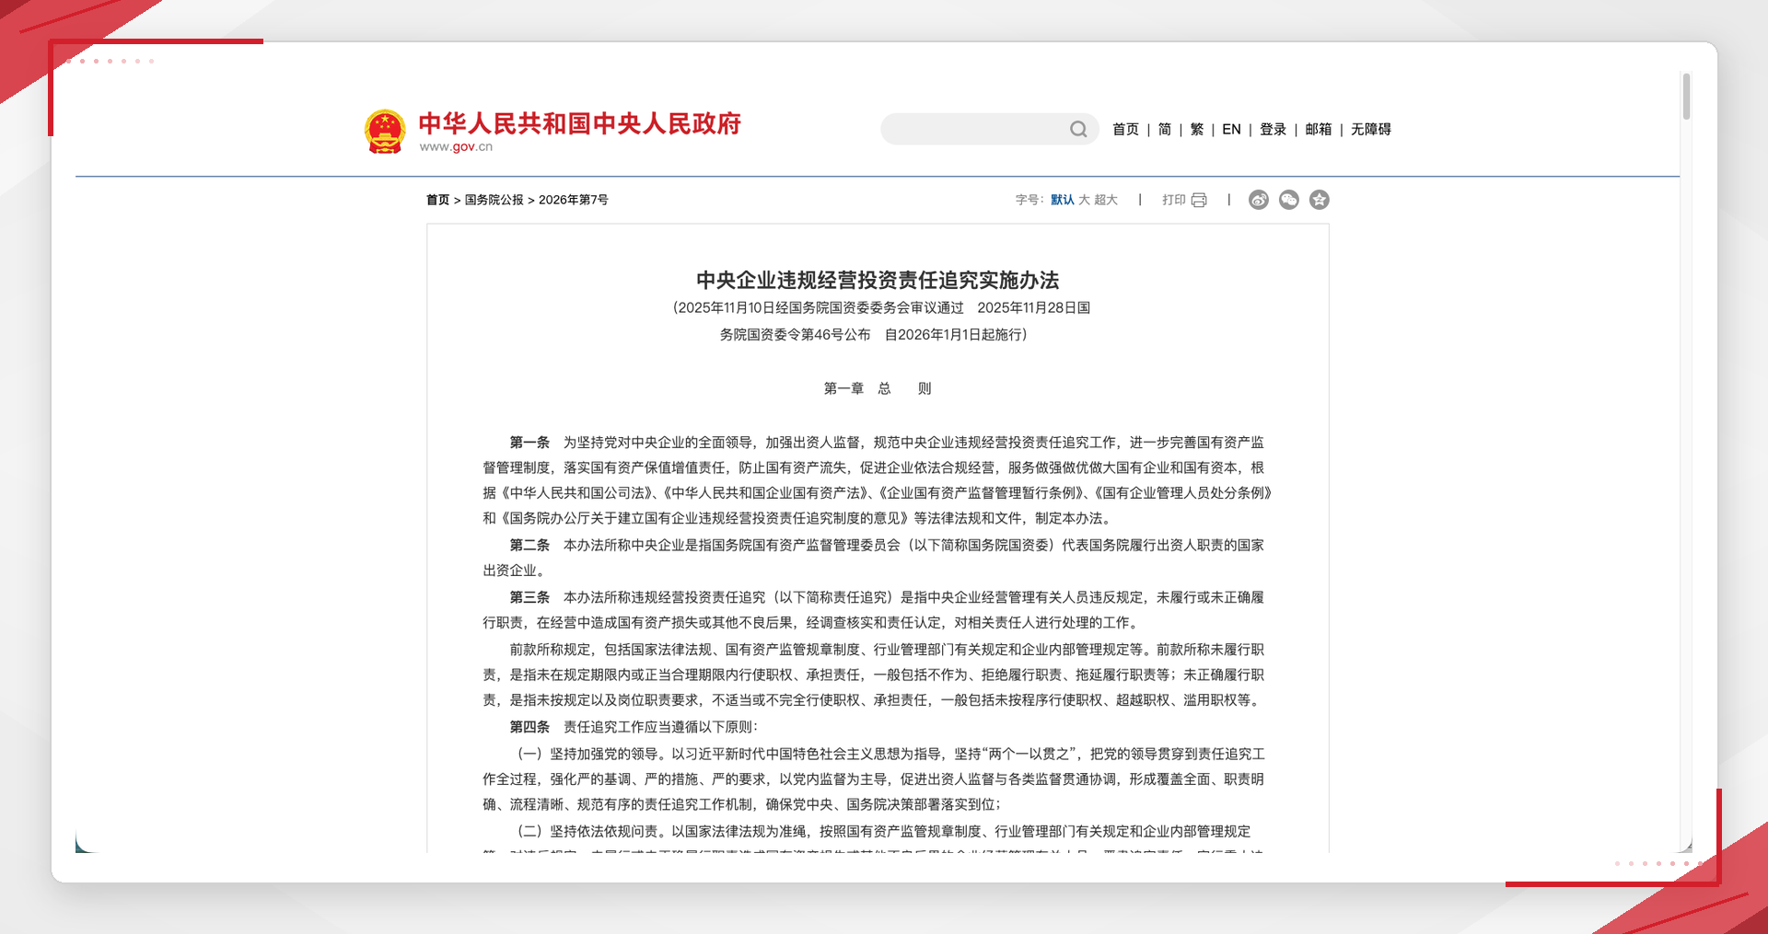The image size is (1768, 934).
Task: Switch to traditional Chinese 繁
Action: (1197, 130)
